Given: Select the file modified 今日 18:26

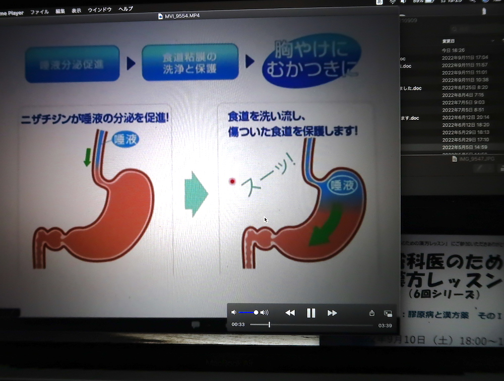Looking at the screenshot, I should click(453, 50).
